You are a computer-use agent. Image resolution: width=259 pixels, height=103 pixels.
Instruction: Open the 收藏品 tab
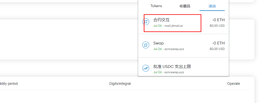[x=185, y=6]
